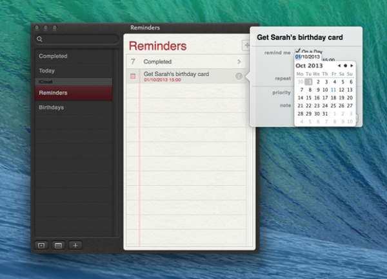The width and height of the screenshot is (387, 279).
Task: Select reminder text Get Sarah's birthday card
Action: (x=176, y=74)
